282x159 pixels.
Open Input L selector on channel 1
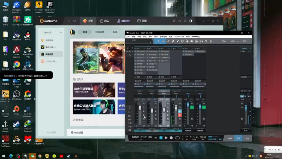click(x=140, y=91)
